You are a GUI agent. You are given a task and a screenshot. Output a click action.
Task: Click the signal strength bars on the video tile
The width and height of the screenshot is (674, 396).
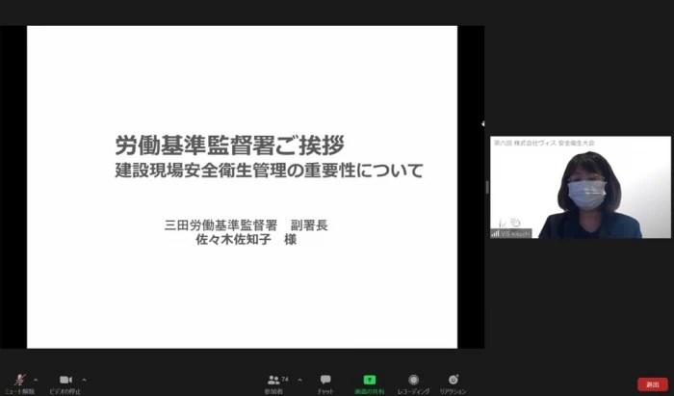tap(496, 233)
